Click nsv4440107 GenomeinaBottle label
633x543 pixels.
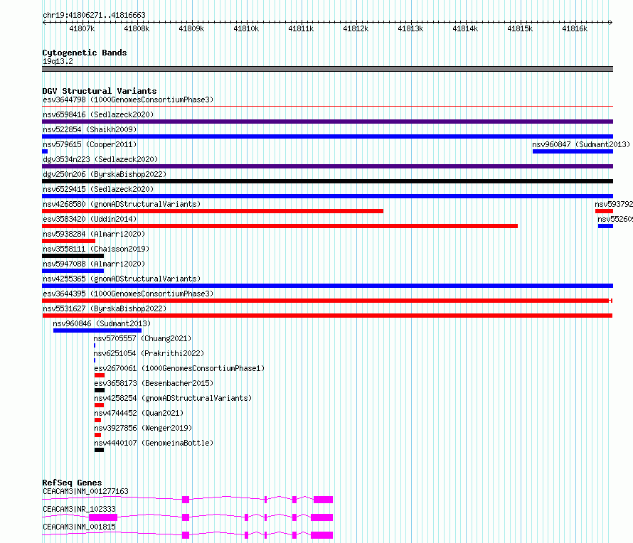click(x=154, y=443)
